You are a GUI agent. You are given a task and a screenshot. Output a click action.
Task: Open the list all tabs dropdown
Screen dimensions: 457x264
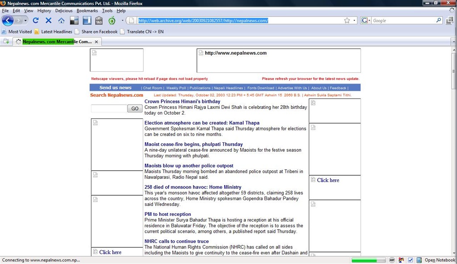454,42
